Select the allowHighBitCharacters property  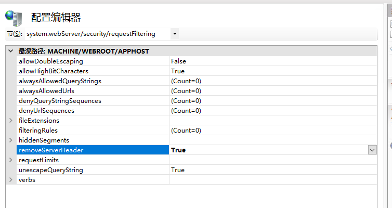(x=53, y=71)
